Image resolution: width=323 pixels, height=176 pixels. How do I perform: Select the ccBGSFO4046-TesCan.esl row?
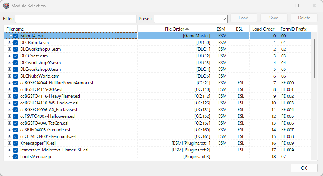pyautogui.click(x=158, y=123)
